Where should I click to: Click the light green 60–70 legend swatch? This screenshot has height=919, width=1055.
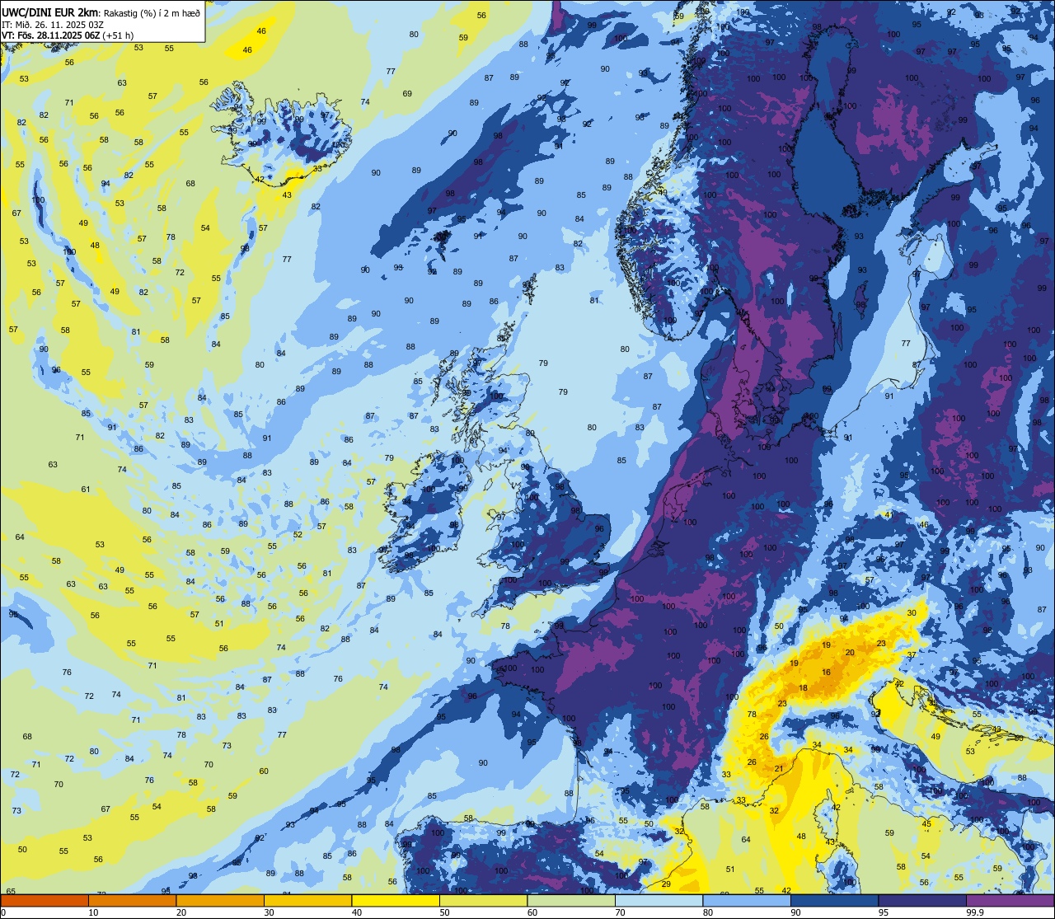tap(571, 901)
